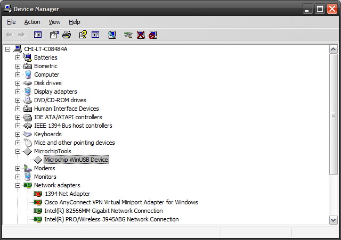Viewport: 341px width, 240px height.
Task: Maximize the Device Manager window
Action: 320,9
